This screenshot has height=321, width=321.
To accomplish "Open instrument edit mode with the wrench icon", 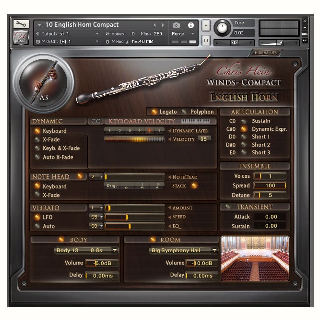I will (21, 24).
